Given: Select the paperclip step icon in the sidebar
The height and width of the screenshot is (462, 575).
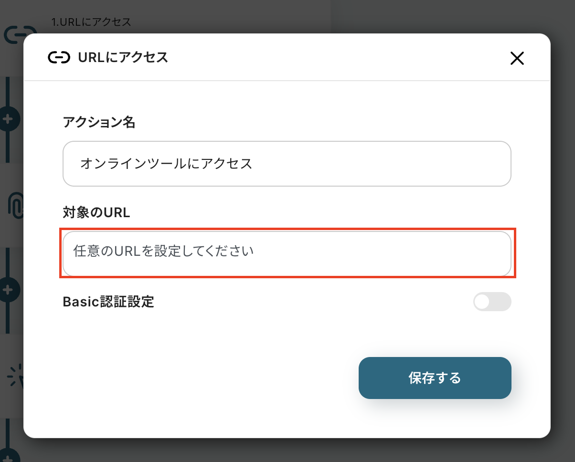Looking at the screenshot, I should click(x=14, y=204).
